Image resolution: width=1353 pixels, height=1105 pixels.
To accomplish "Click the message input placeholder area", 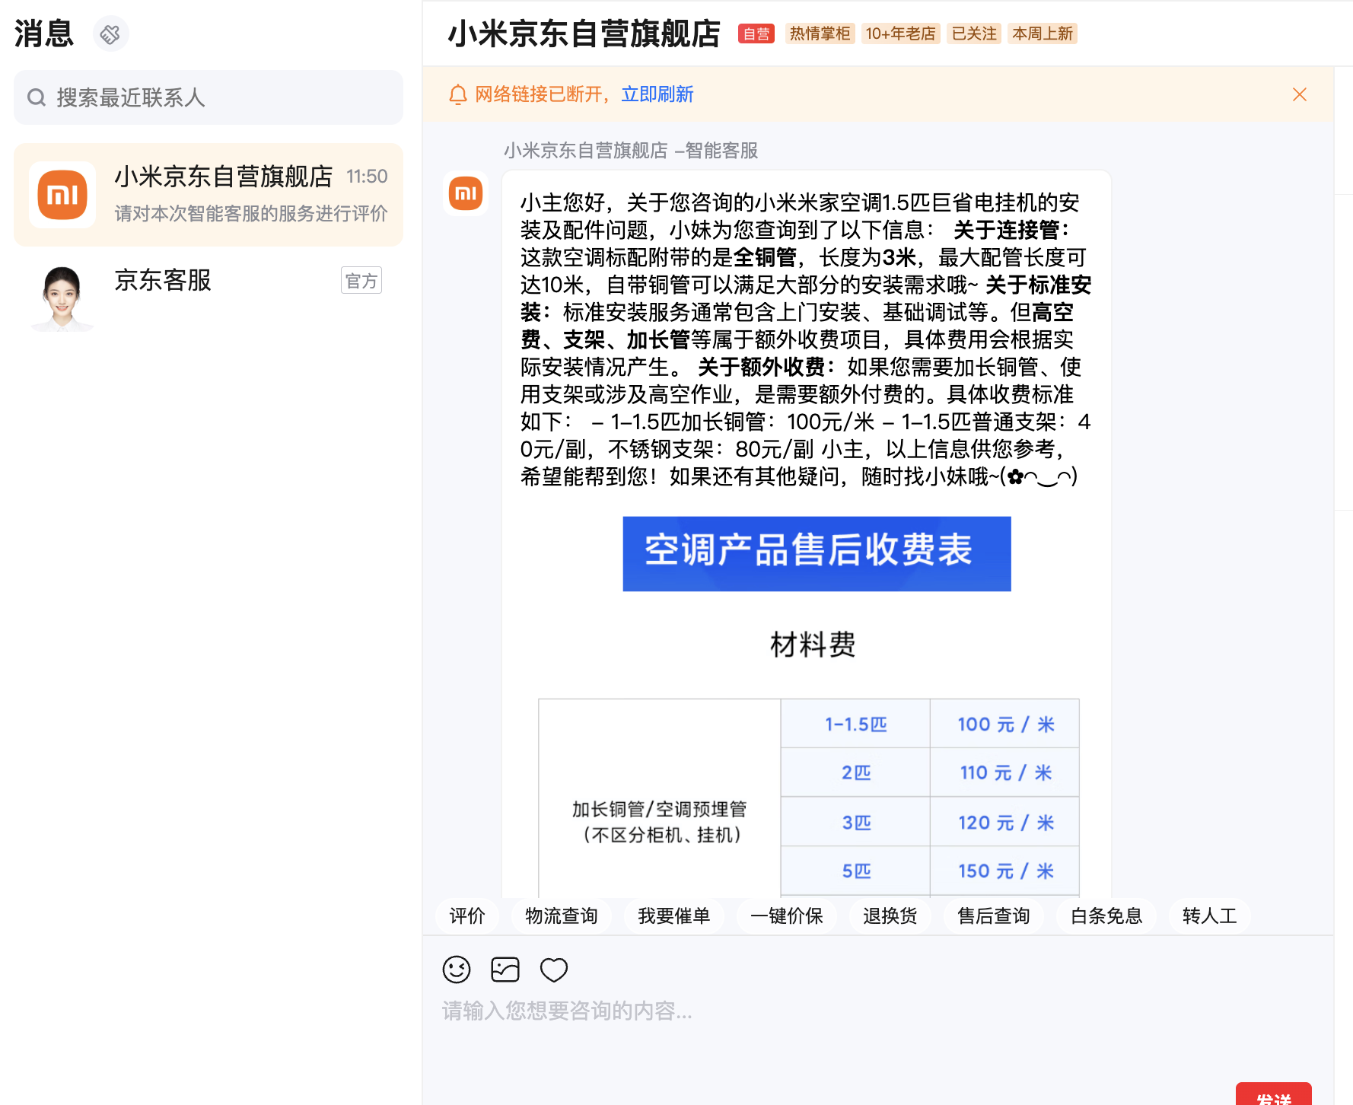I will [x=568, y=1011].
